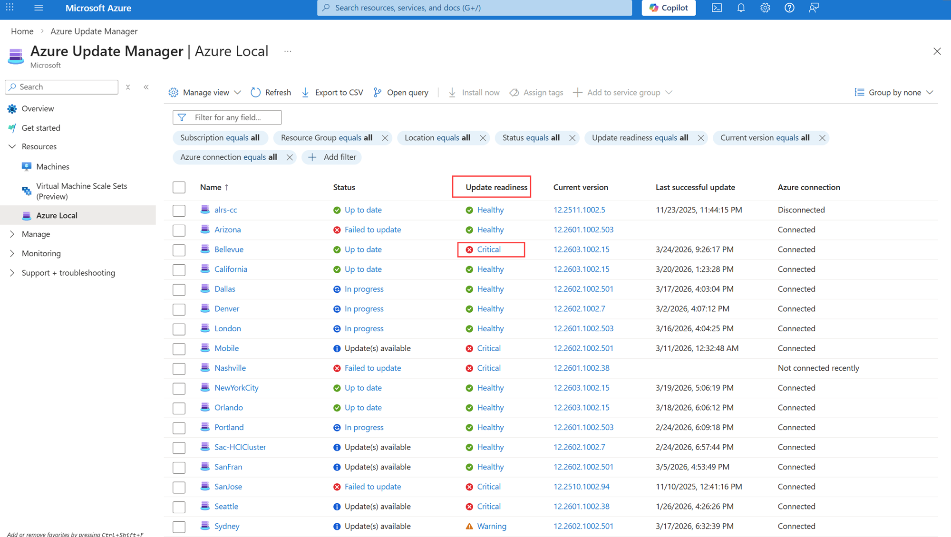Click the Filter for any field box
Image resolution: width=951 pixels, height=537 pixels.
tap(227, 117)
